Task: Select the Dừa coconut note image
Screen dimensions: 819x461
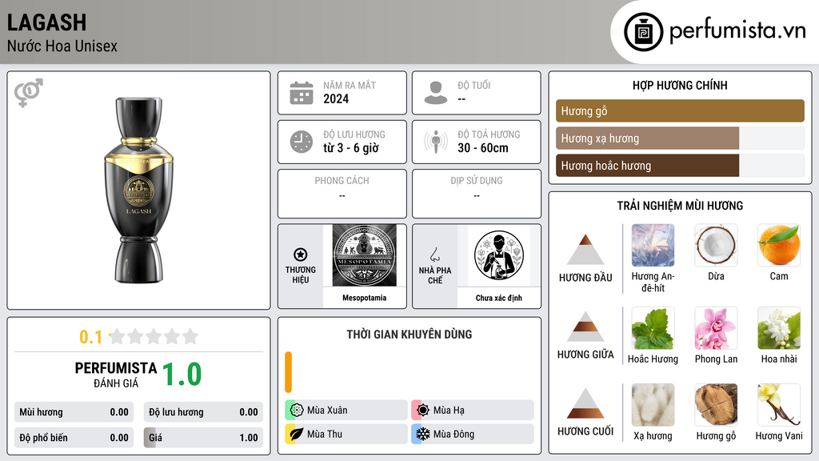Action: [716, 245]
